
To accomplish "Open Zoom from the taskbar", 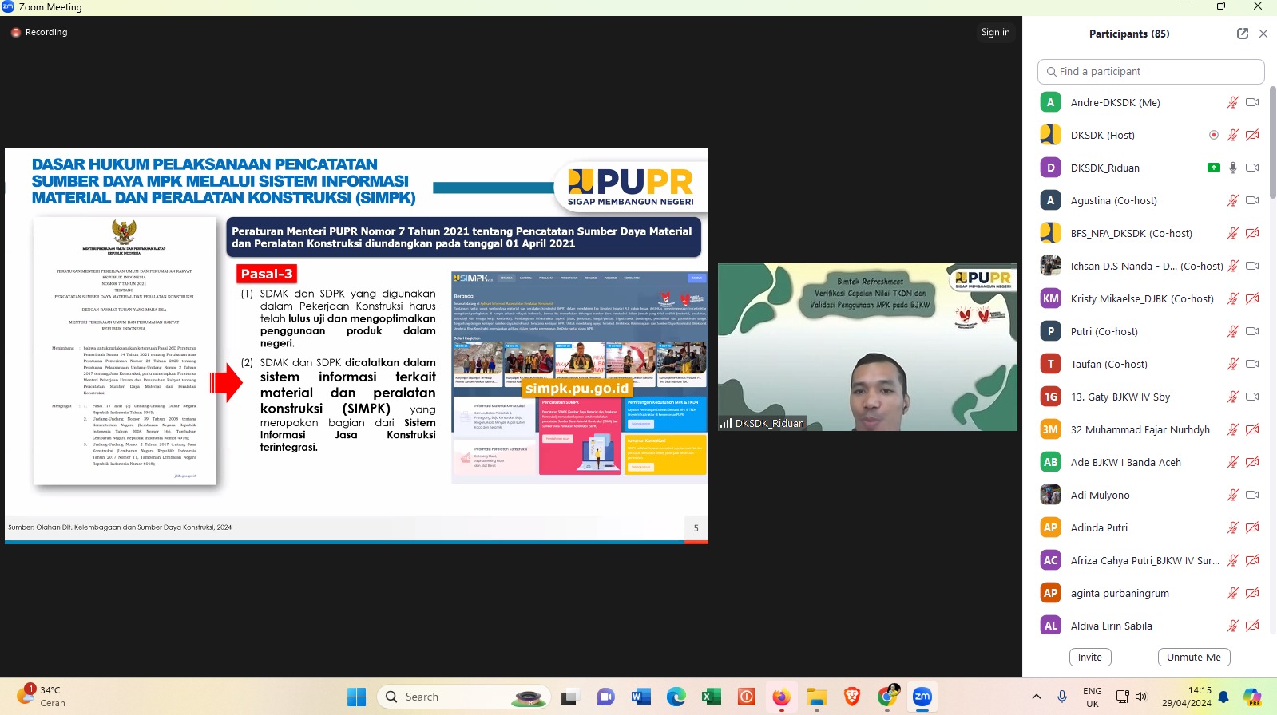I will tap(922, 697).
